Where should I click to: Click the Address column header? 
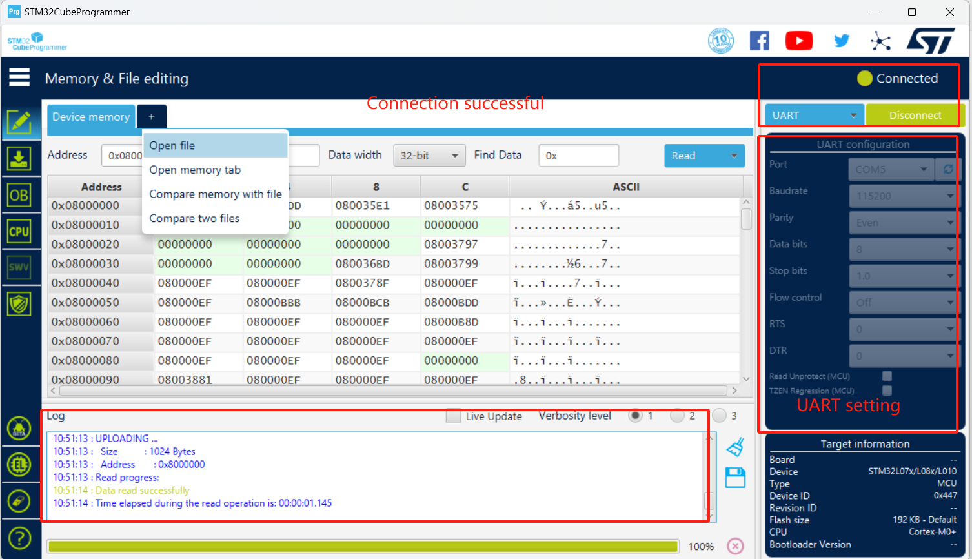(101, 187)
